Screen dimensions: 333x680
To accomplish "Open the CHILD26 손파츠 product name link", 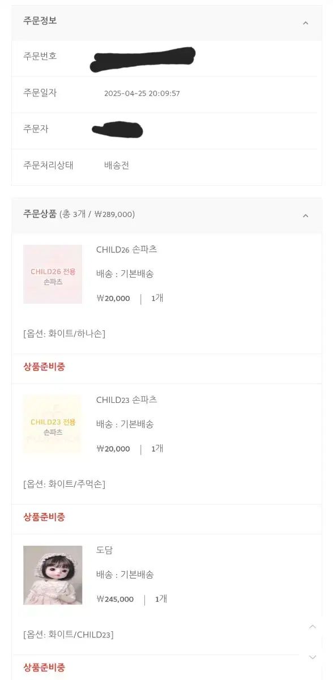I will 126,249.
